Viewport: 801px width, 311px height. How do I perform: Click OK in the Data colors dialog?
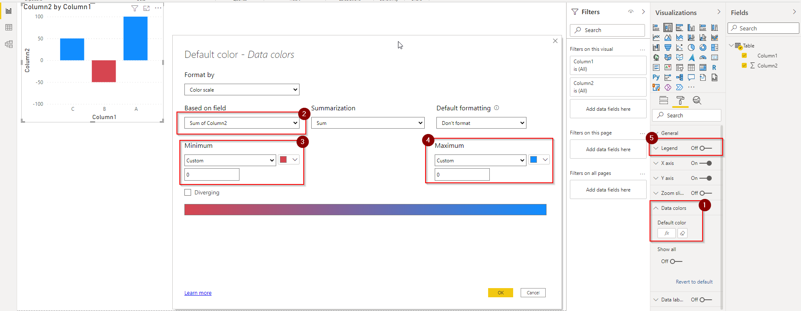pyautogui.click(x=501, y=293)
